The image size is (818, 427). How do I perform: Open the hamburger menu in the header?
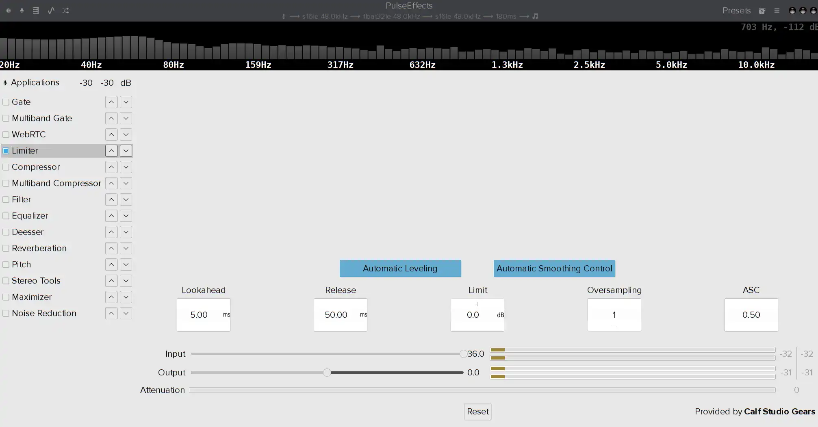(x=777, y=11)
